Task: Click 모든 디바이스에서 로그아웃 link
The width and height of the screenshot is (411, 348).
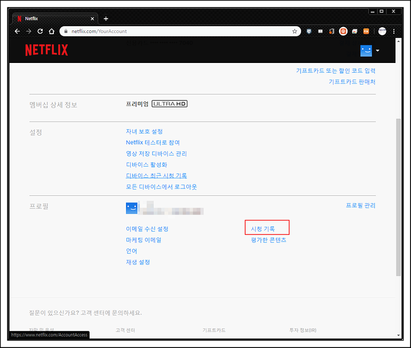Action: click(x=161, y=187)
